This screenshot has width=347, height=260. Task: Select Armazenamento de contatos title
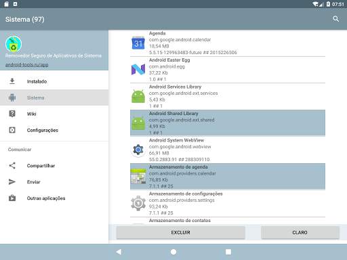coord(180,220)
